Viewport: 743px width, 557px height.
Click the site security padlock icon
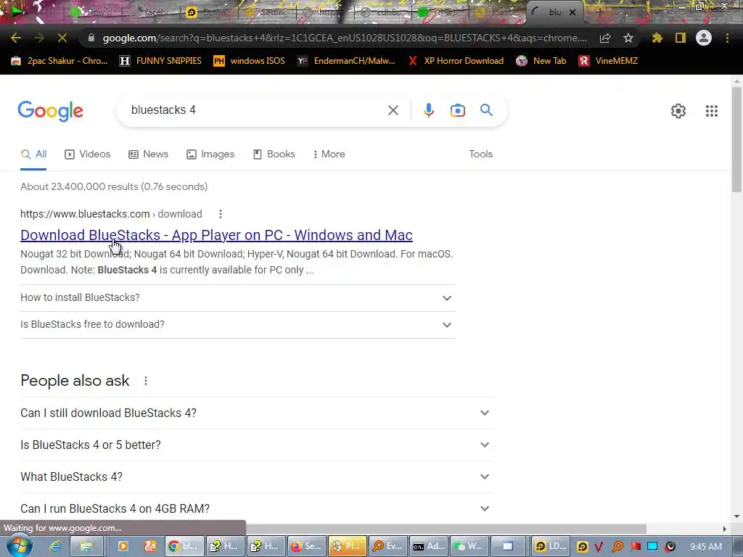(91, 38)
